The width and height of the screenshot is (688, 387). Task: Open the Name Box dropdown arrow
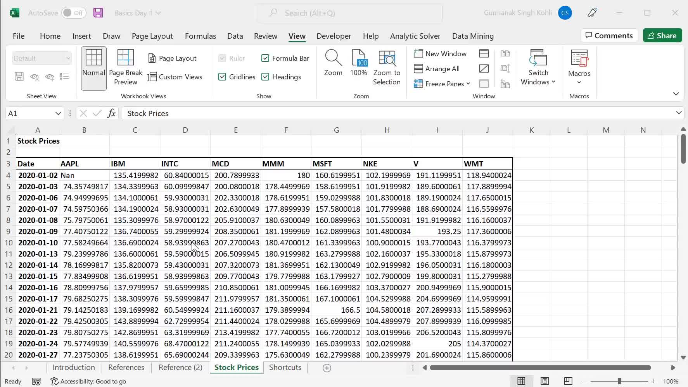click(58, 113)
